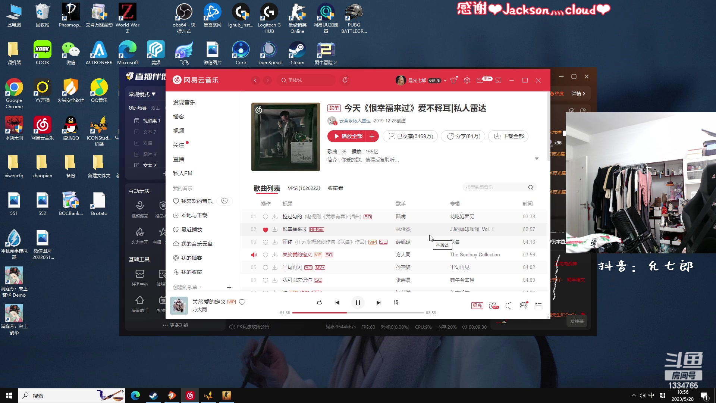Open 我喜欢的音乐 playlist
Image resolution: width=716 pixels, height=403 pixels.
[193, 201]
